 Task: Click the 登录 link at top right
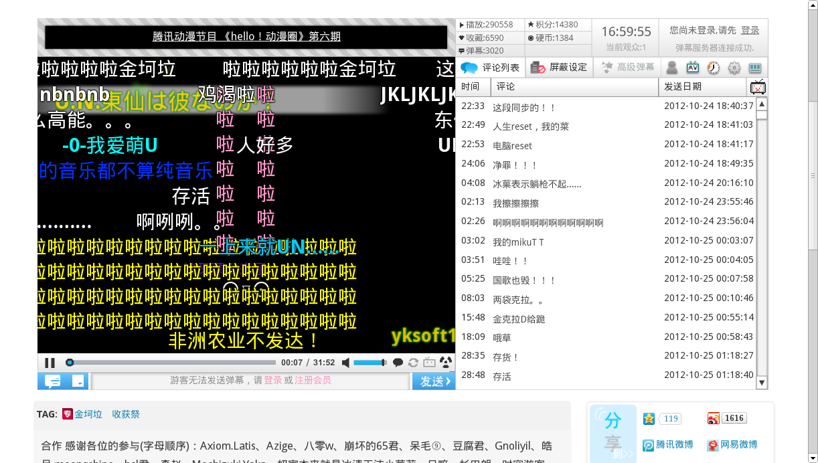750,30
